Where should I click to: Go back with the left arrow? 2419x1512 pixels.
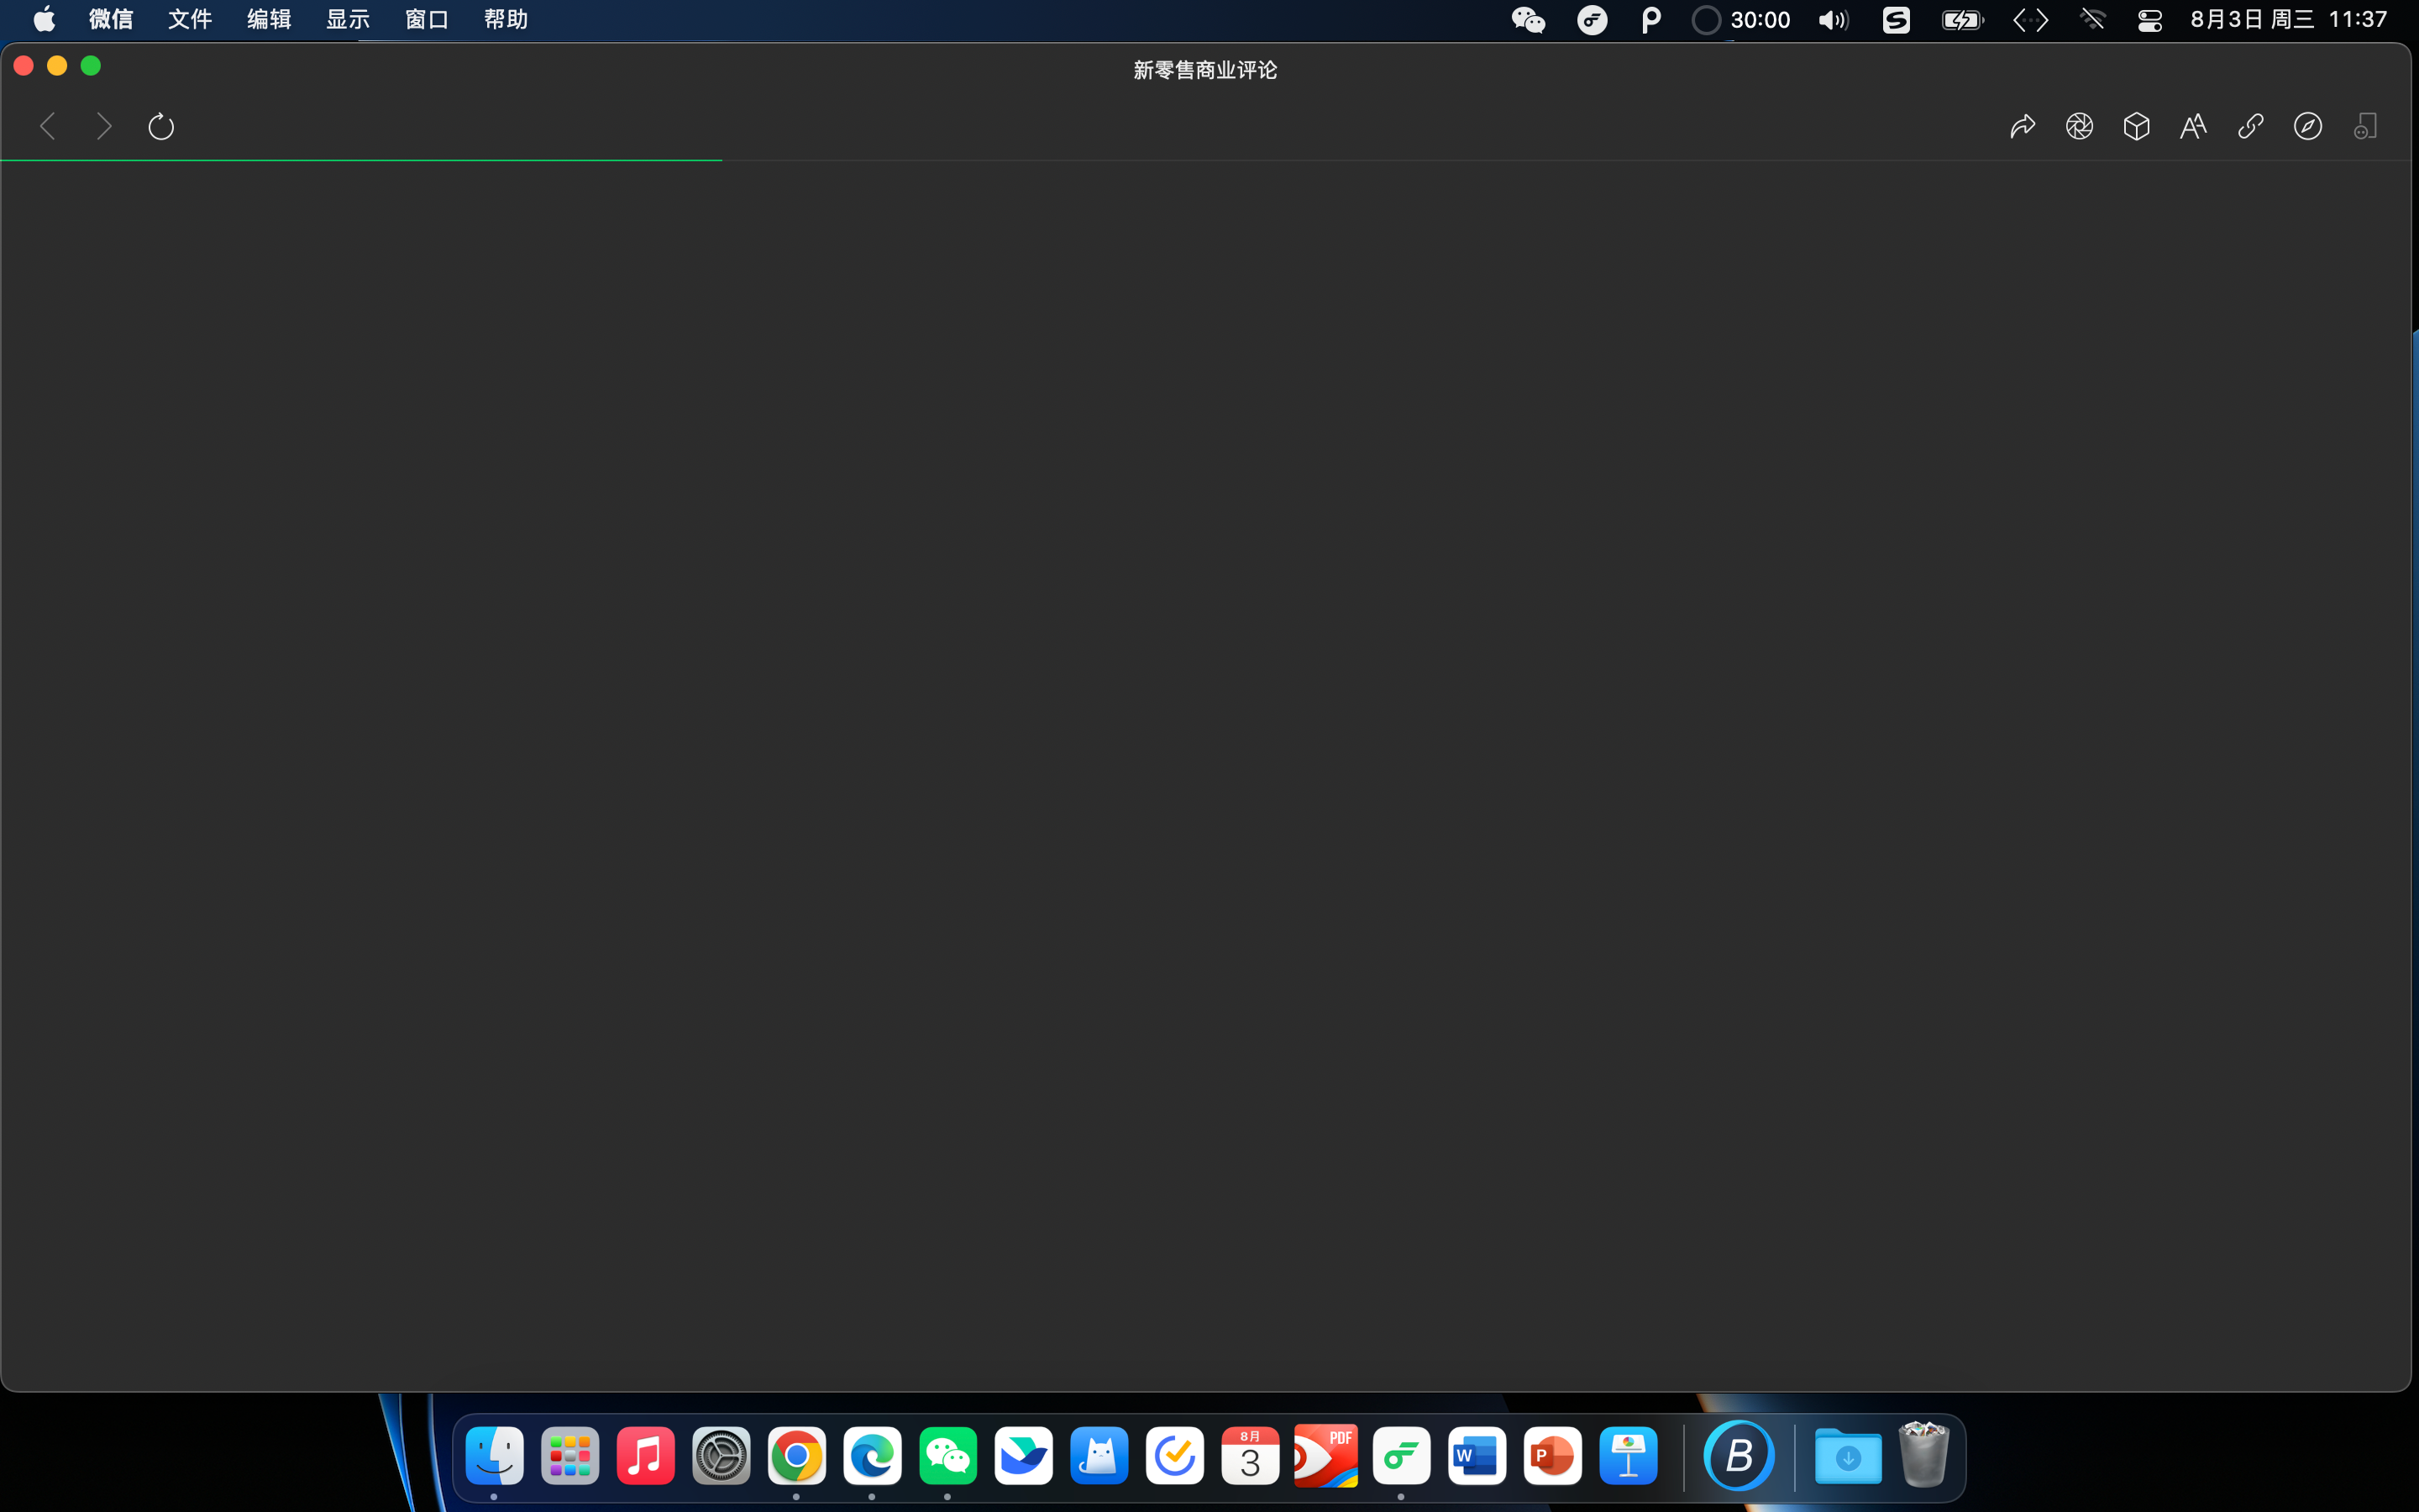[47, 127]
